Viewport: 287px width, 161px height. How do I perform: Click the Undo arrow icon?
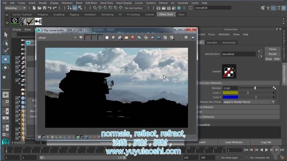pos(49,8)
